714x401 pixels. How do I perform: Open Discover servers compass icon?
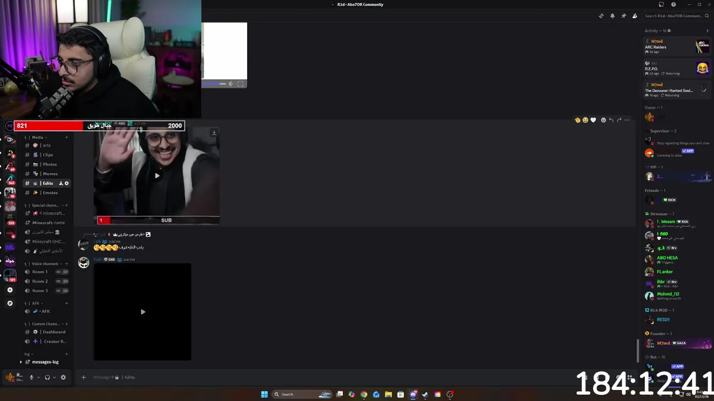9,304
